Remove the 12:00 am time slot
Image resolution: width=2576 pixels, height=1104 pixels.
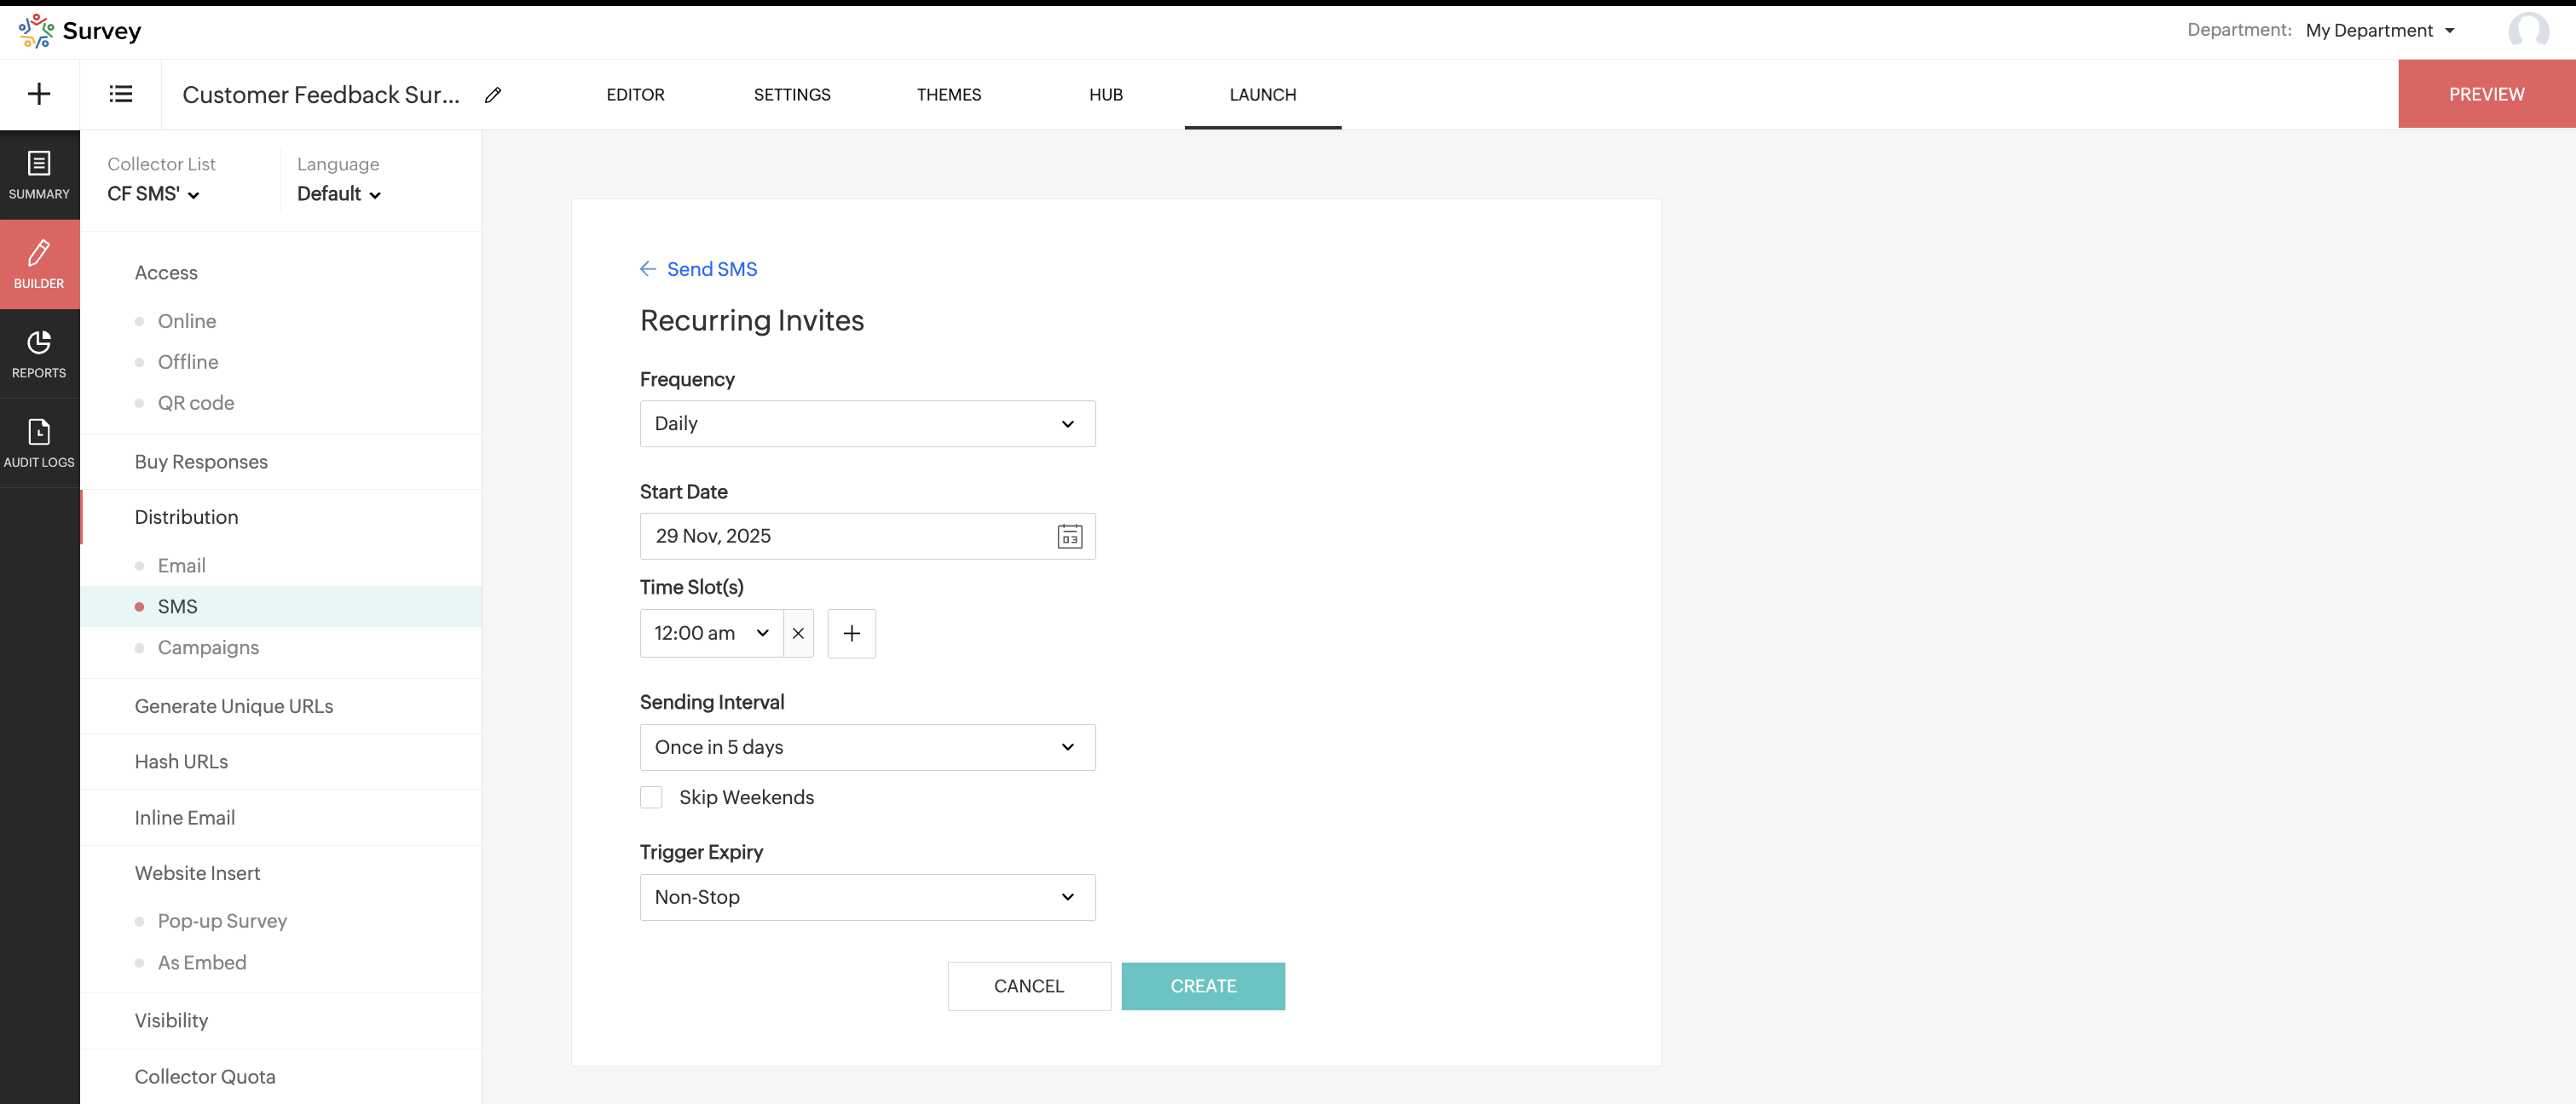point(798,634)
